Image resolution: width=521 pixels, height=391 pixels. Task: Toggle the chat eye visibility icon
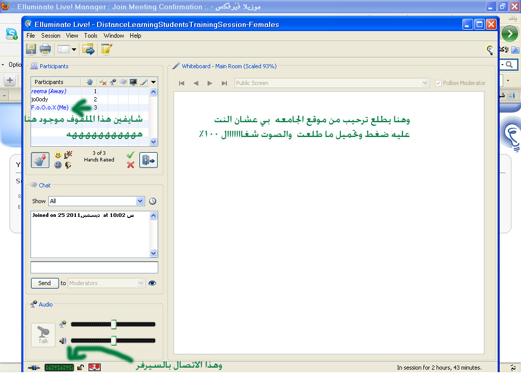(x=153, y=283)
